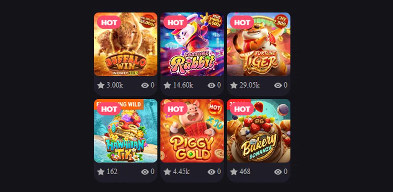Click the eye icon under Fortune Tiger

click(x=278, y=86)
